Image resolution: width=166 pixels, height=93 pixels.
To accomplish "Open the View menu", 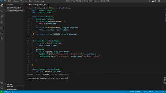I will point(22,1).
